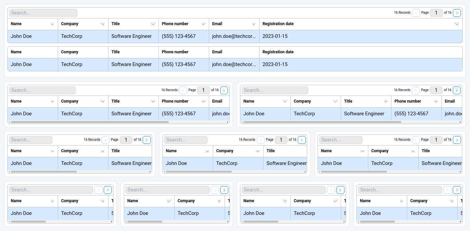The width and height of the screenshot is (470, 231).
Task: Click the search box in bottom-row second table
Action: (167, 190)
